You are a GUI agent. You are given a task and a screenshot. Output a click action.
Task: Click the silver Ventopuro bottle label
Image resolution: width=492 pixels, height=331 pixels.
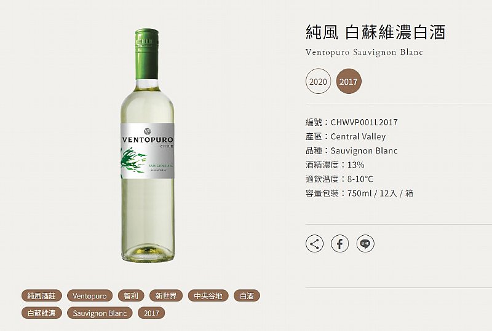click(x=148, y=151)
